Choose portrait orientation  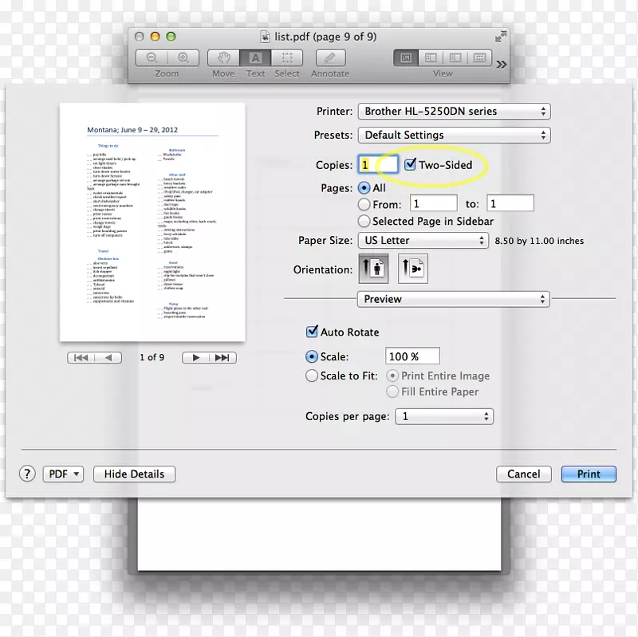click(x=372, y=269)
